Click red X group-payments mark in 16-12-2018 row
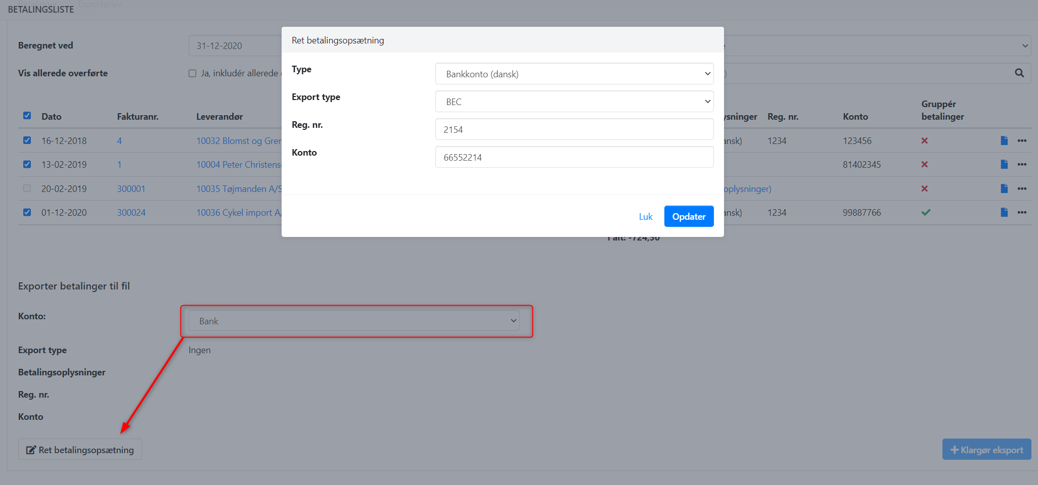This screenshot has width=1038, height=485. point(924,140)
